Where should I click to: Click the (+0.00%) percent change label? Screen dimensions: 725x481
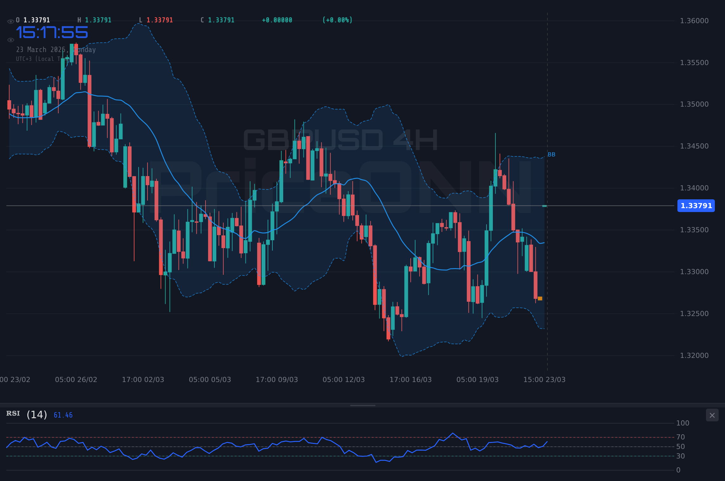[337, 20]
